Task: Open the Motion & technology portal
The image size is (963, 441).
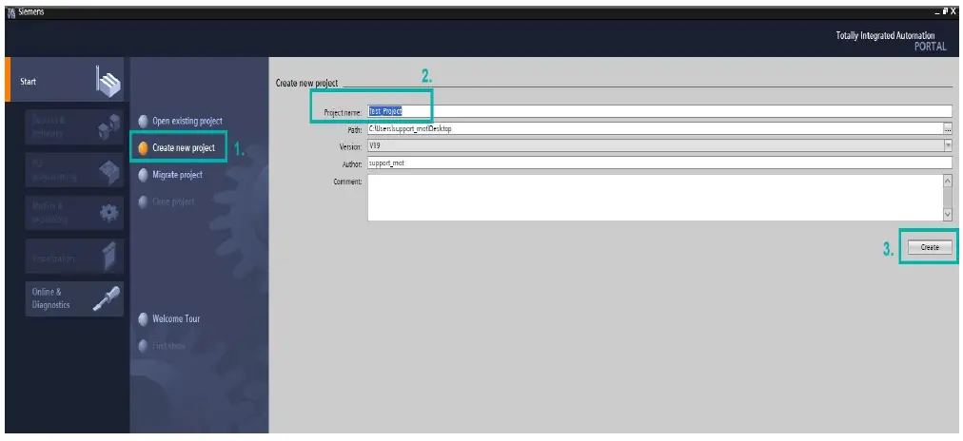Action: (x=74, y=213)
